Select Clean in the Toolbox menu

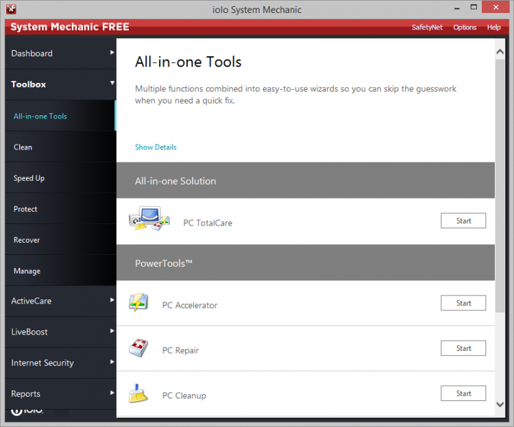point(60,147)
